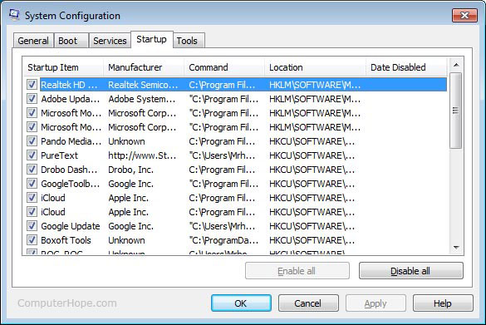This screenshot has width=486, height=325.
Task: Switch to the Services tab
Action: click(x=110, y=41)
